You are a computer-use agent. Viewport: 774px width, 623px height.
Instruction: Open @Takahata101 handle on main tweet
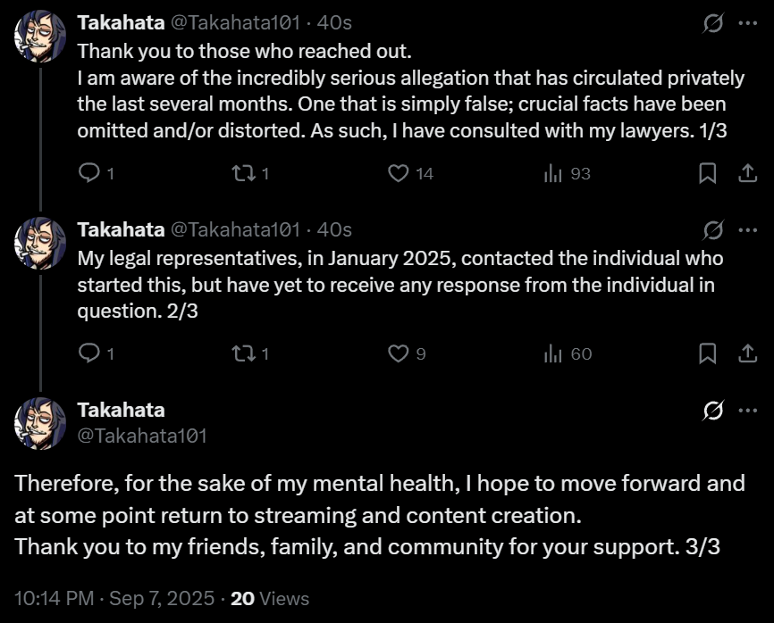click(142, 436)
